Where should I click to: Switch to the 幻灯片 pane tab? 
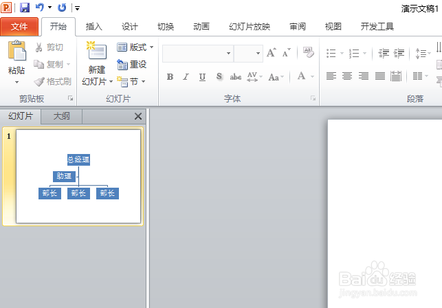point(21,116)
